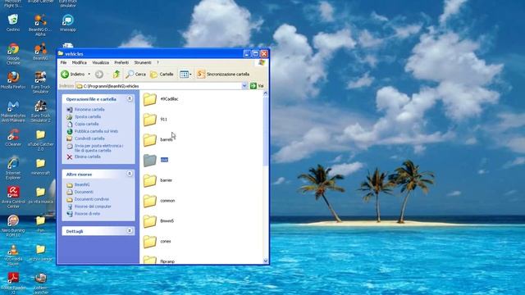Click the green Vai go button
The height and width of the screenshot is (295, 525).
click(x=257, y=86)
